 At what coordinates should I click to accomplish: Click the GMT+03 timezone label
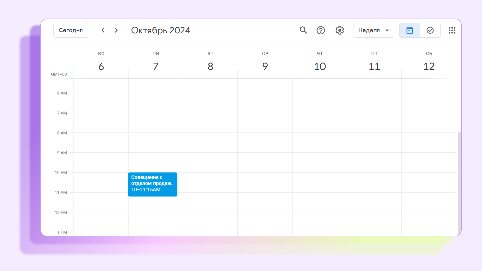pyautogui.click(x=59, y=74)
